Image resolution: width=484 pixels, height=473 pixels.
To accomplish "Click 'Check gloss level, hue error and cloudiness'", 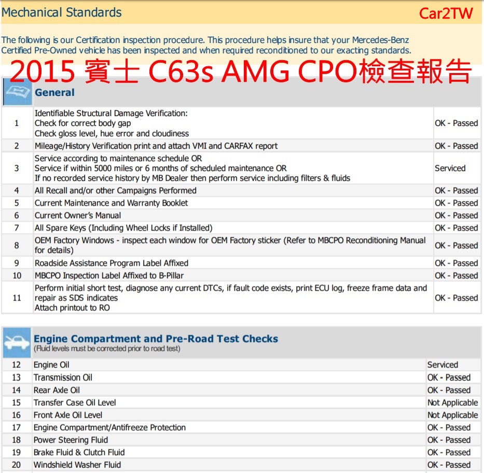I will click(x=112, y=133).
